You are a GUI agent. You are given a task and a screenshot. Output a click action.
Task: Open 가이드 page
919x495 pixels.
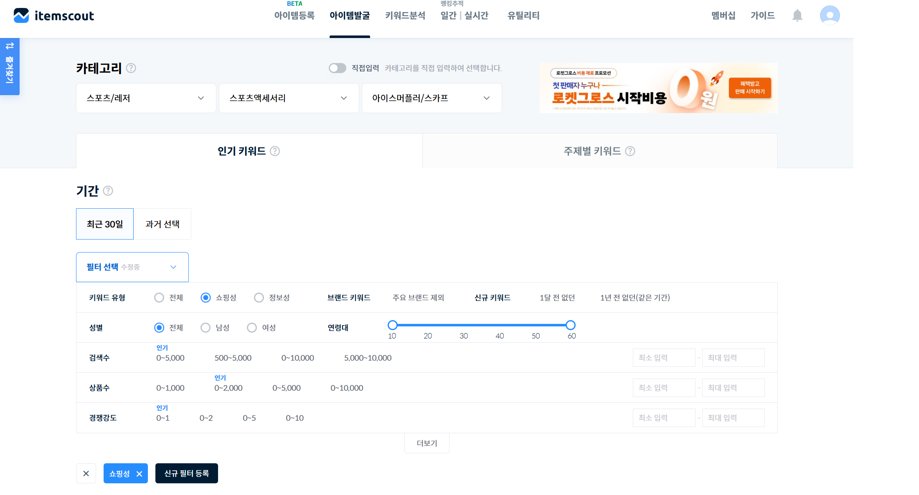point(763,15)
